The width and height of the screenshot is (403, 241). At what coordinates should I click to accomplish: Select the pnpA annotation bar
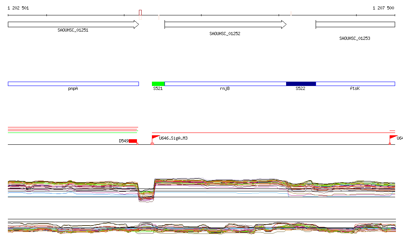coord(73,84)
